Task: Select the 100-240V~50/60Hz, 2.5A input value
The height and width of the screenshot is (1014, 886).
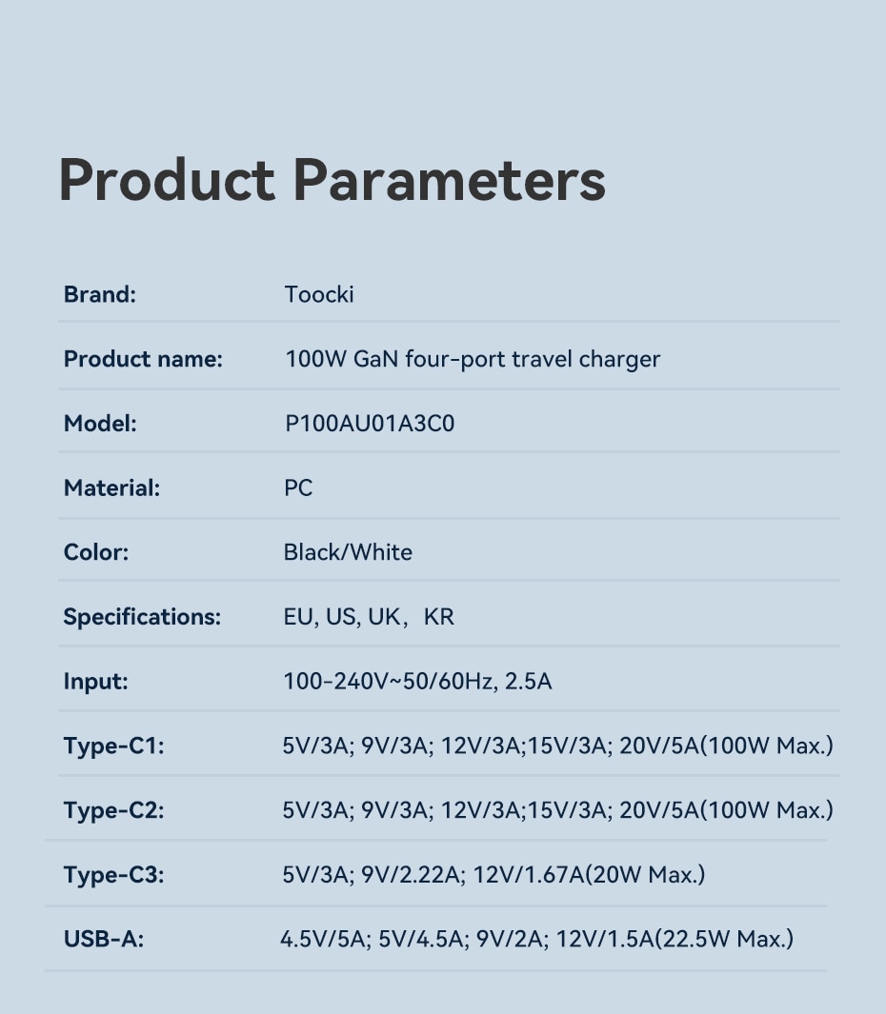Action: [417, 682]
